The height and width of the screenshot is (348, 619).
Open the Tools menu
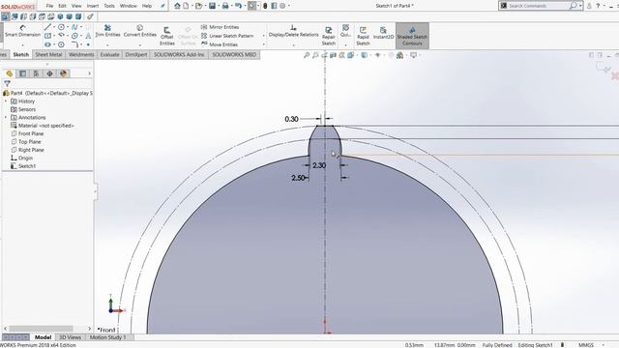(109, 6)
